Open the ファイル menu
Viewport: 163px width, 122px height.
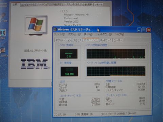click(60, 34)
